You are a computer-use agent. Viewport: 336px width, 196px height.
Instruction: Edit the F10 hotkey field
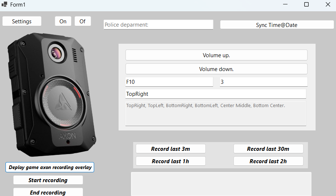point(169,82)
